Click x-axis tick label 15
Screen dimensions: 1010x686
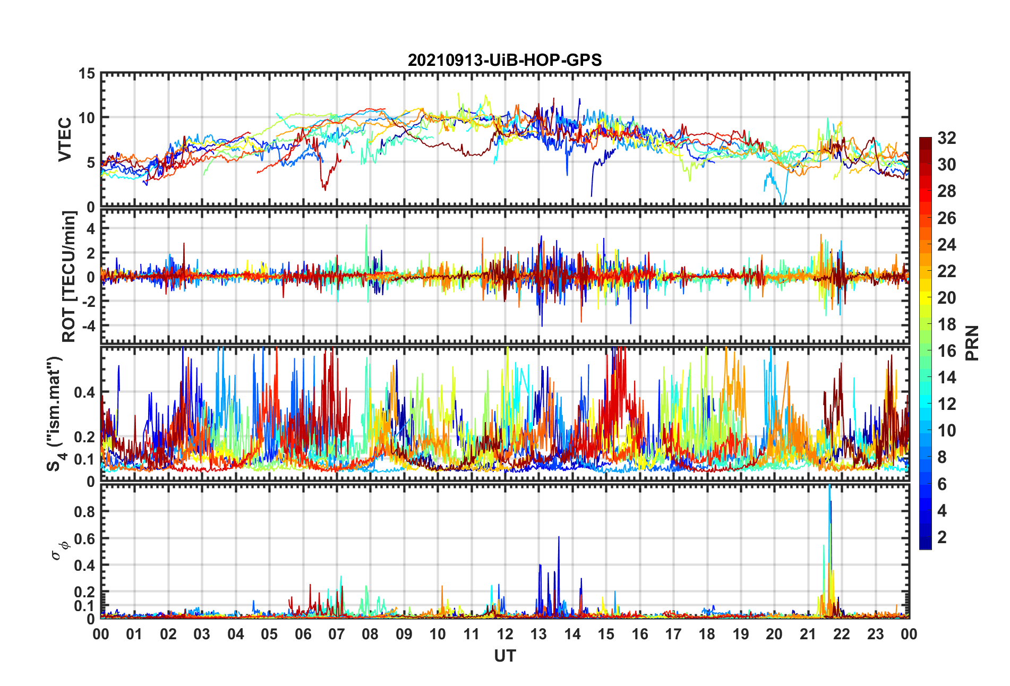pyautogui.click(x=606, y=634)
